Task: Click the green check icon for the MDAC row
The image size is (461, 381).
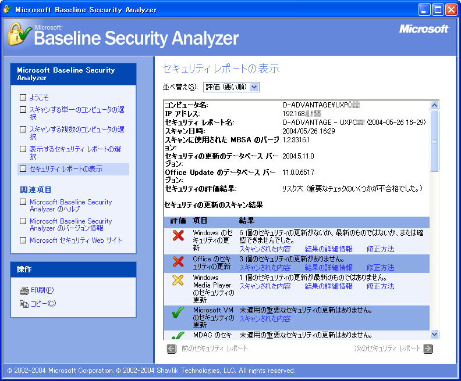Action: 178,335
